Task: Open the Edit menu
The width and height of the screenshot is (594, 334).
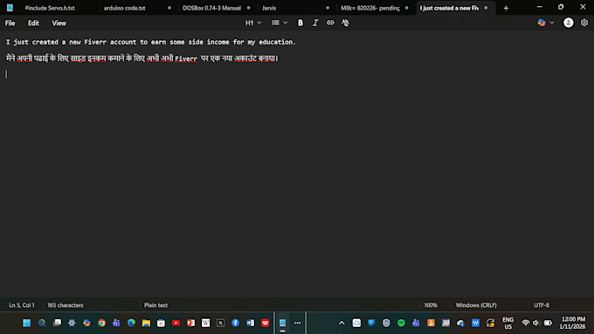Action: 33,24
